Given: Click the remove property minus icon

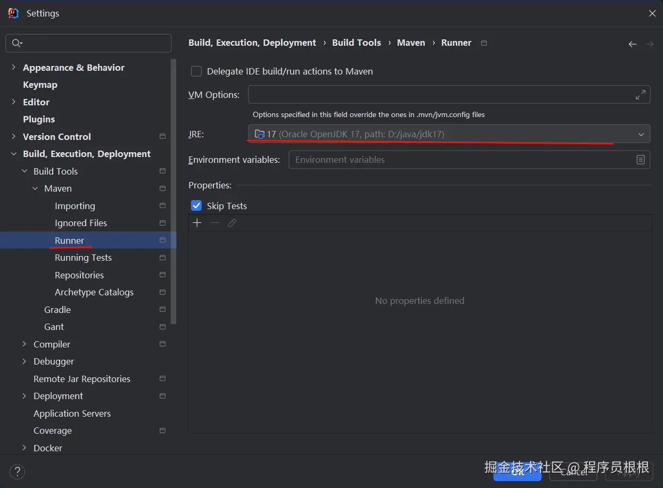Looking at the screenshot, I should pos(214,223).
